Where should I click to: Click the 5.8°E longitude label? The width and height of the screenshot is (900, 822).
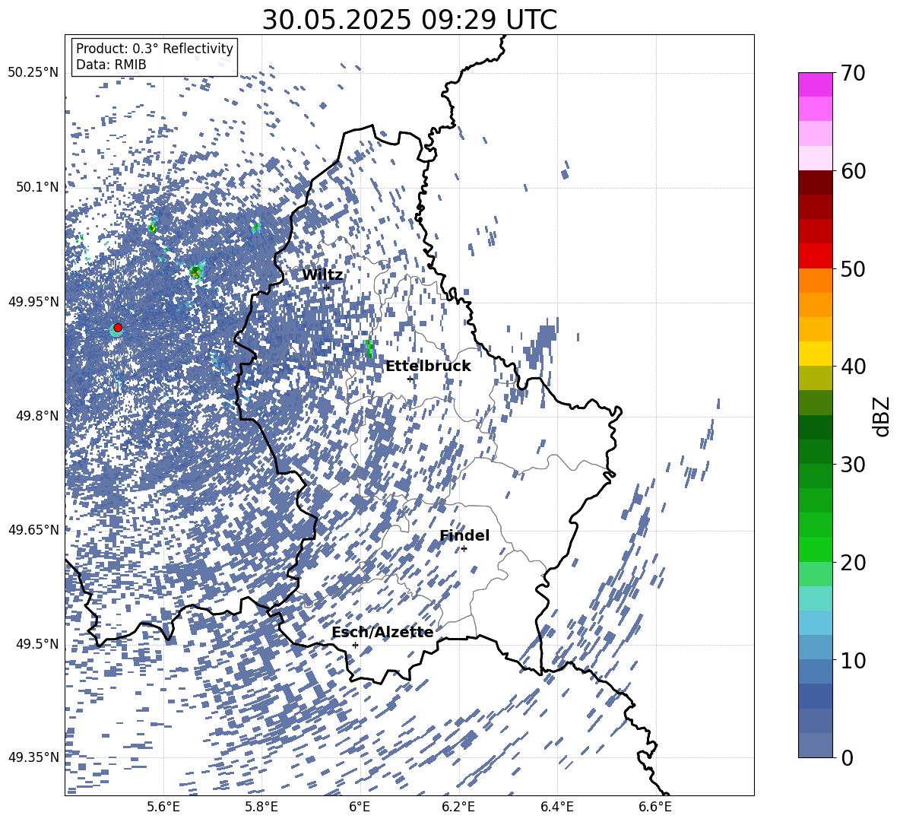pos(261,808)
